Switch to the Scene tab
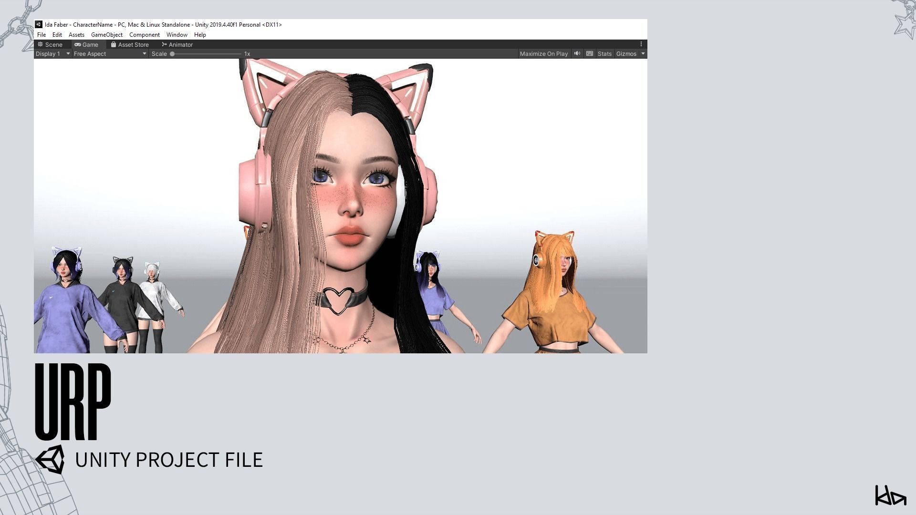The height and width of the screenshot is (515, 916). pyautogui.click(x=50, y=44)
